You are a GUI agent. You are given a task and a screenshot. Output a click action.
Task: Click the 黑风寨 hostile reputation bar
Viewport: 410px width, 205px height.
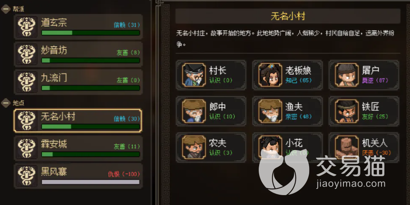[x=91, y=182]
